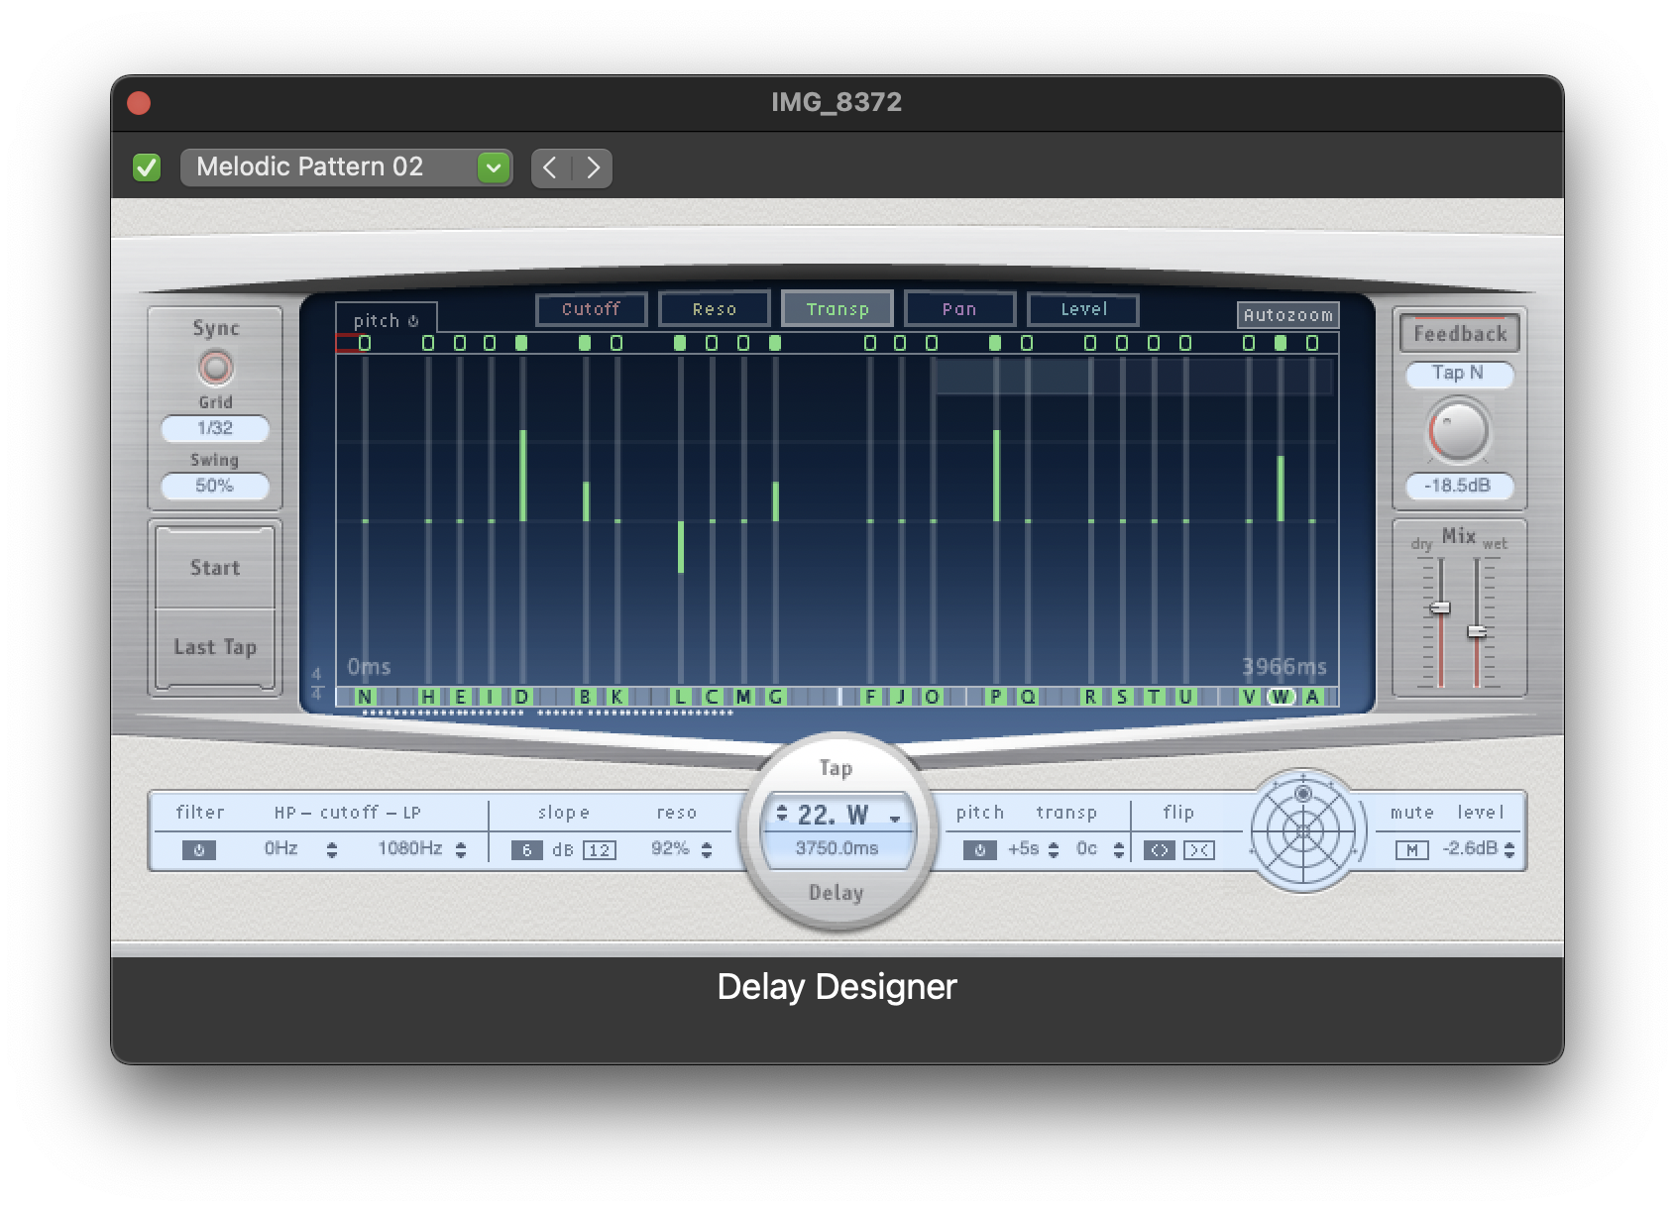
Task: Click the Last Tap button
Action: [215, 647]
